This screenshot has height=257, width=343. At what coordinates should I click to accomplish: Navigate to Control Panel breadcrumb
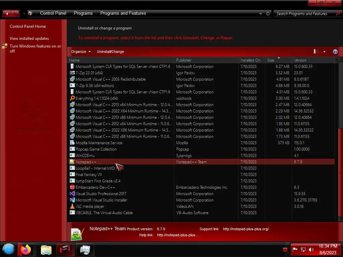click(x=53, y=13)
